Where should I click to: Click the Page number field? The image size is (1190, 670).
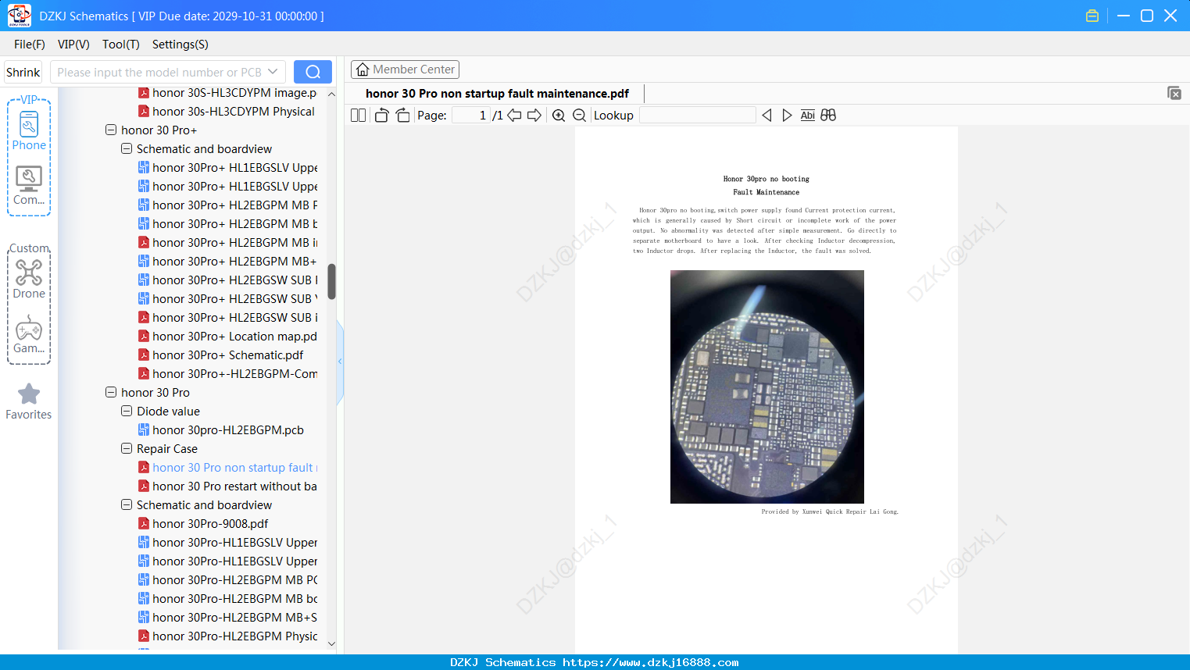471,116
